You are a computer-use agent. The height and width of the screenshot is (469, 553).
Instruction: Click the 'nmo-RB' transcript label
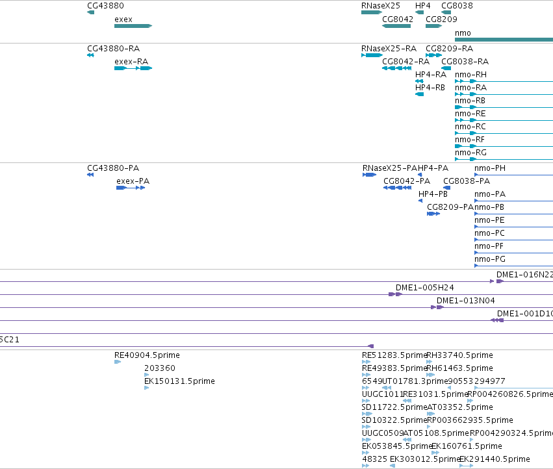470,101
